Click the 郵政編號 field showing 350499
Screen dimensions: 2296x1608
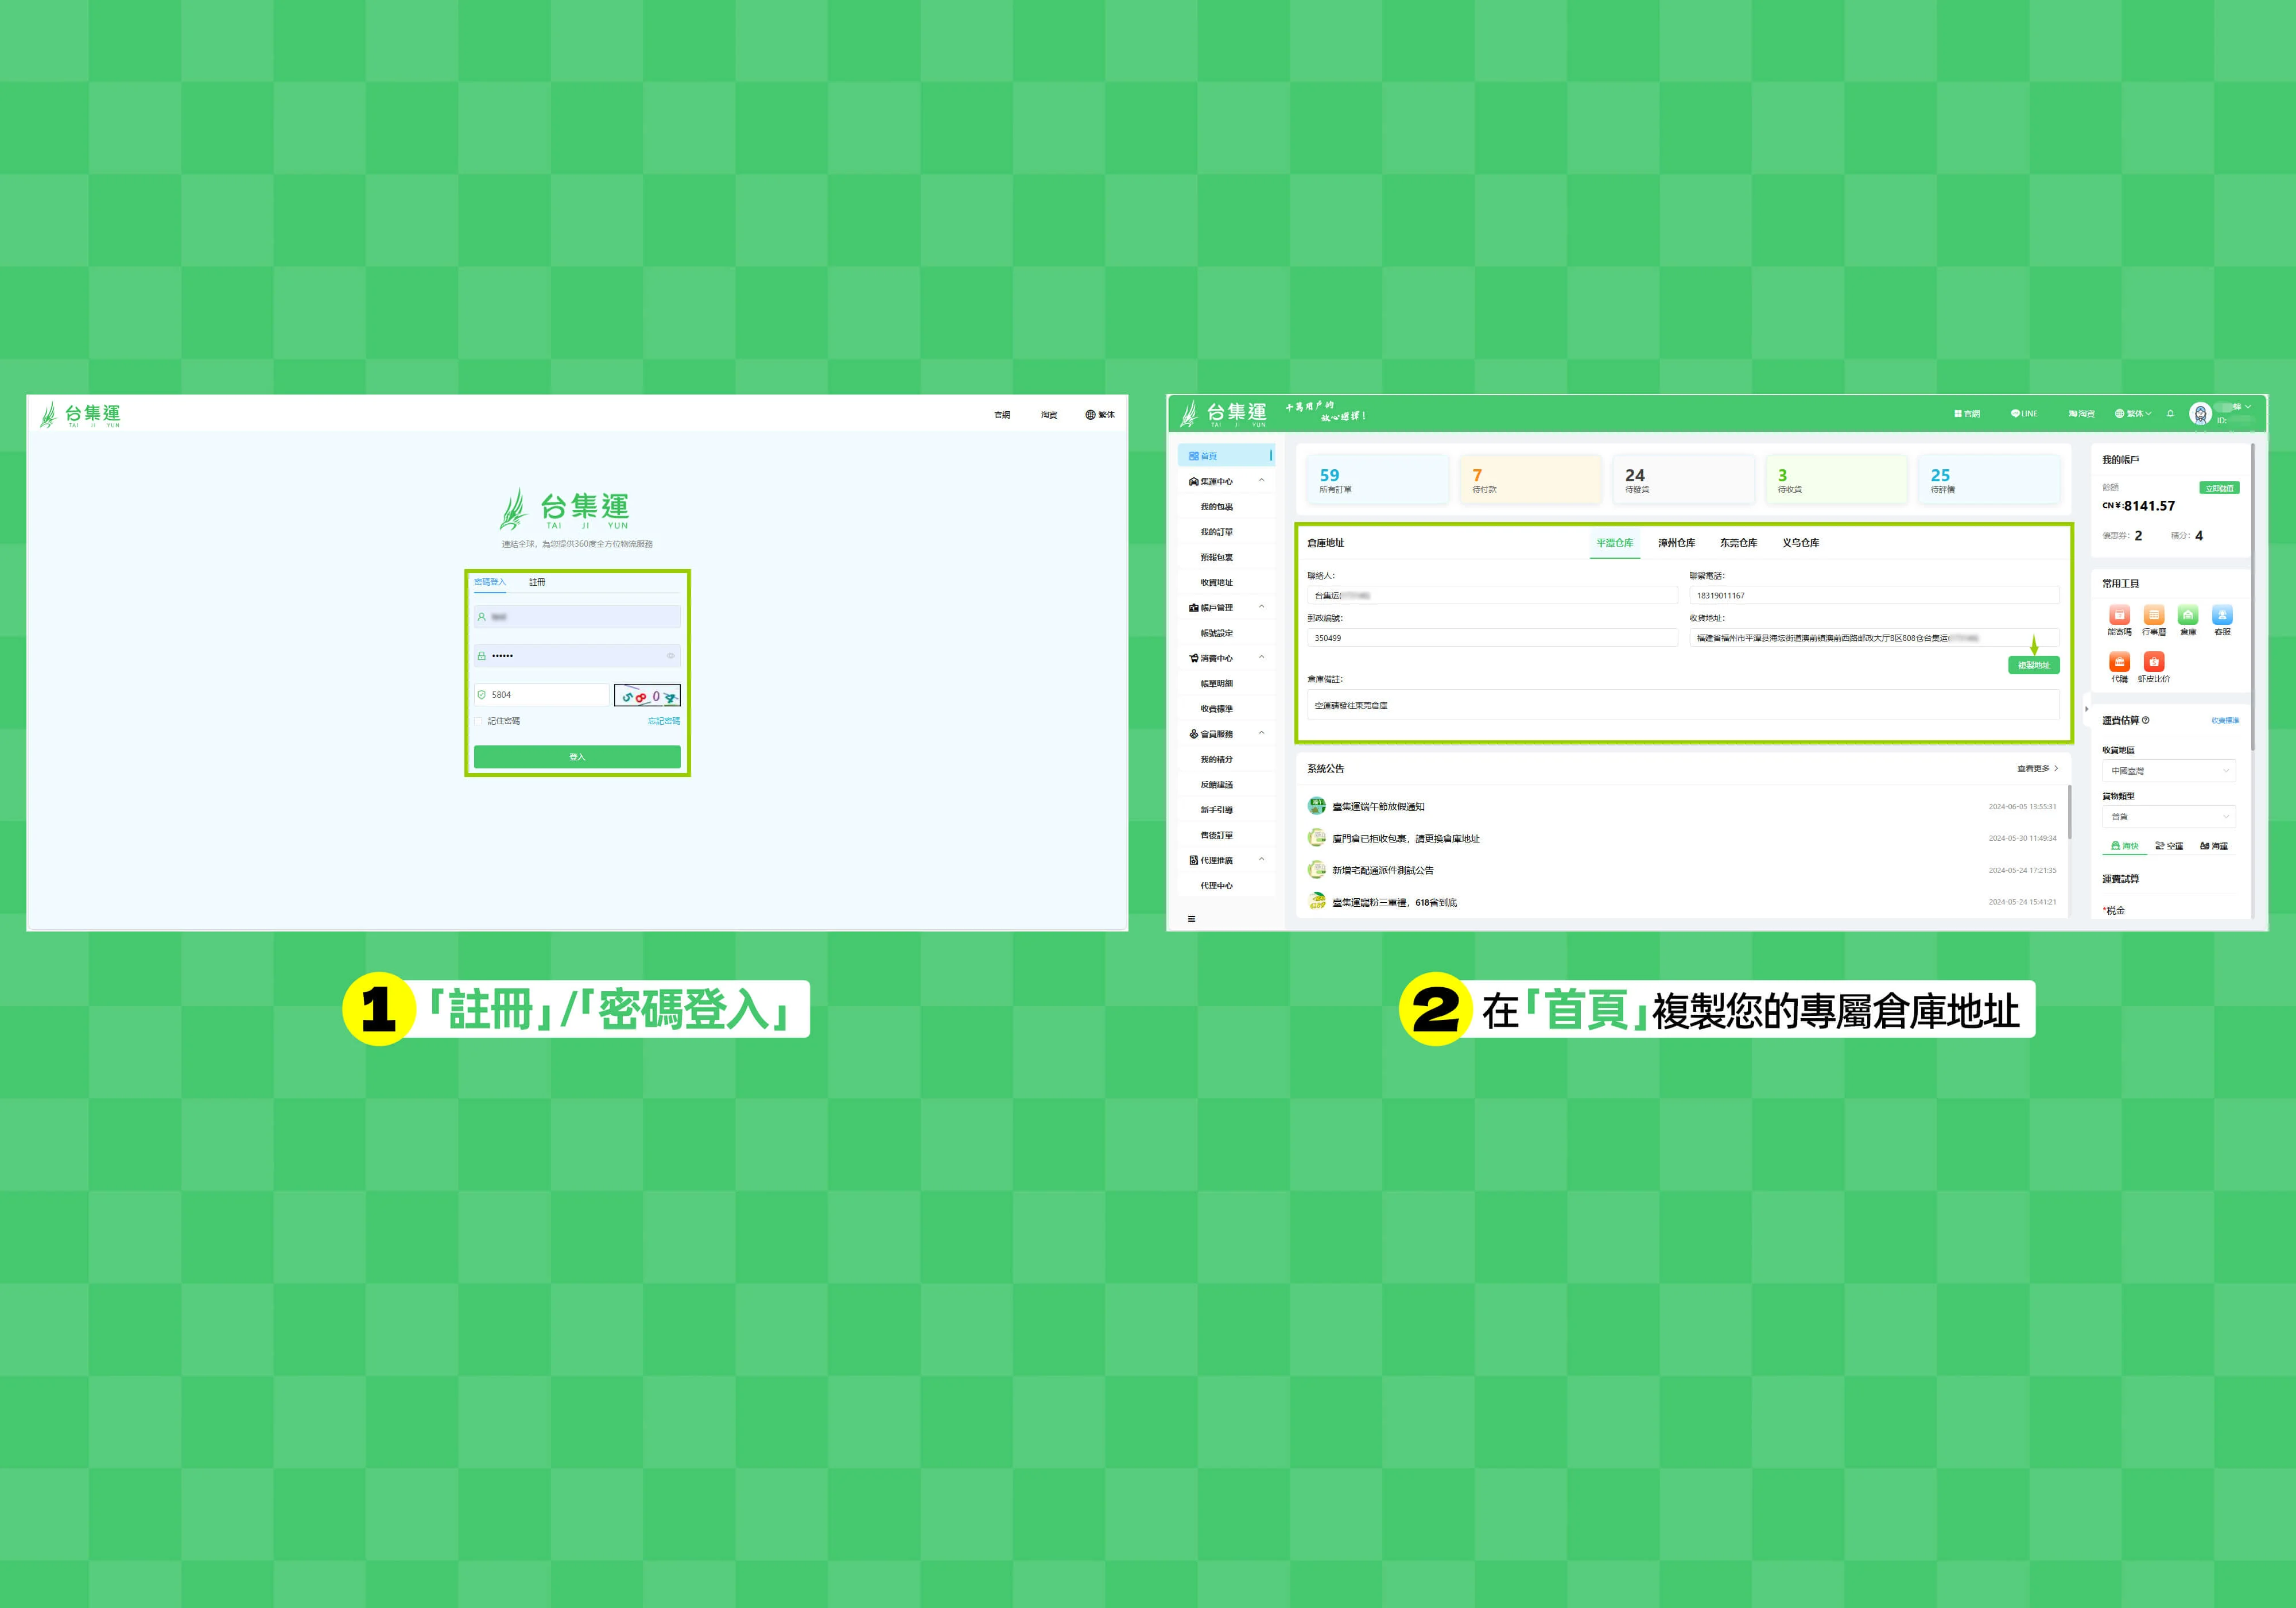pos(1492,639)
